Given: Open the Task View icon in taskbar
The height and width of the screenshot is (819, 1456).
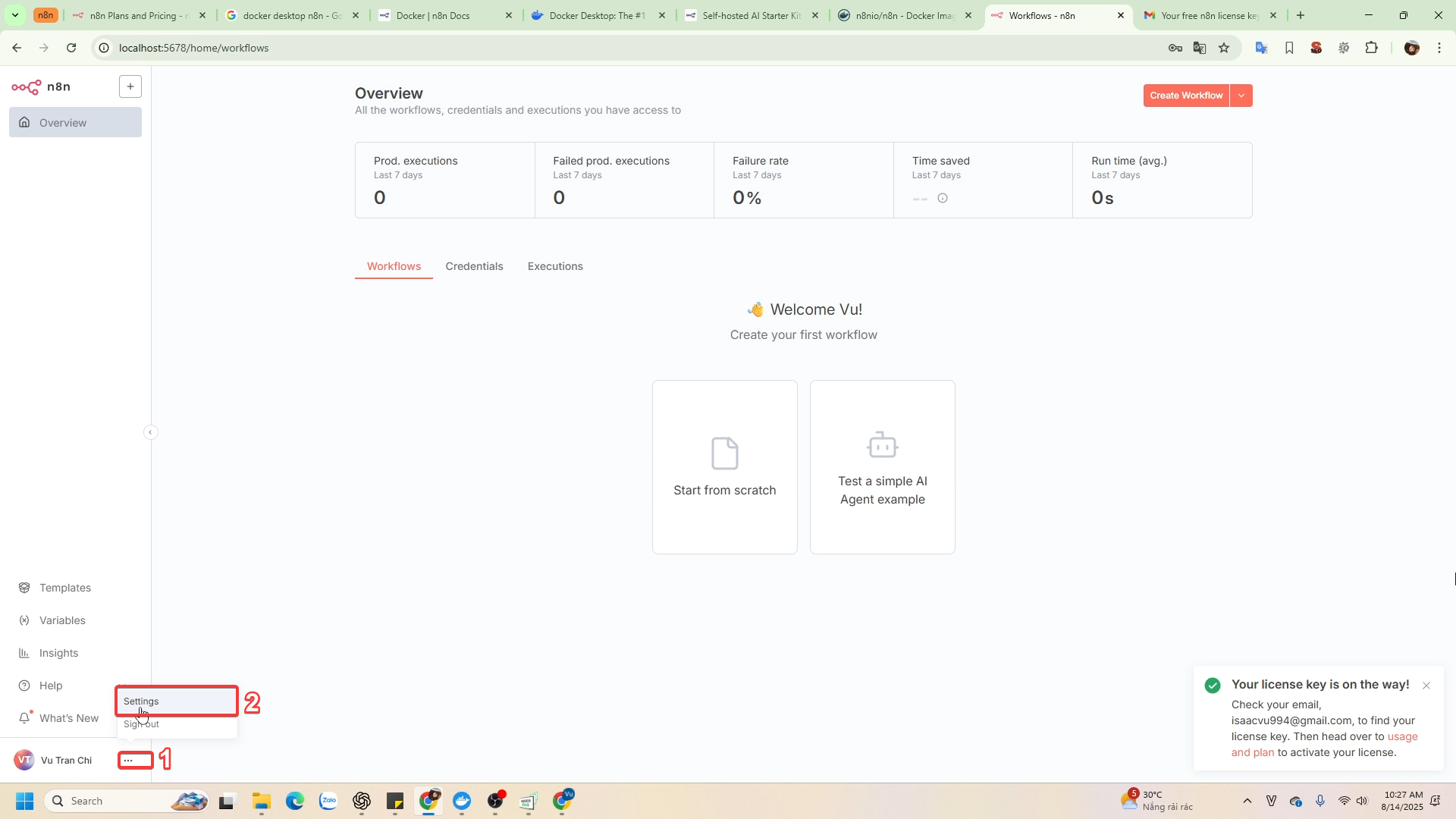Looking at the screenshot, I should pyautogui.click(x=227, y=801).
